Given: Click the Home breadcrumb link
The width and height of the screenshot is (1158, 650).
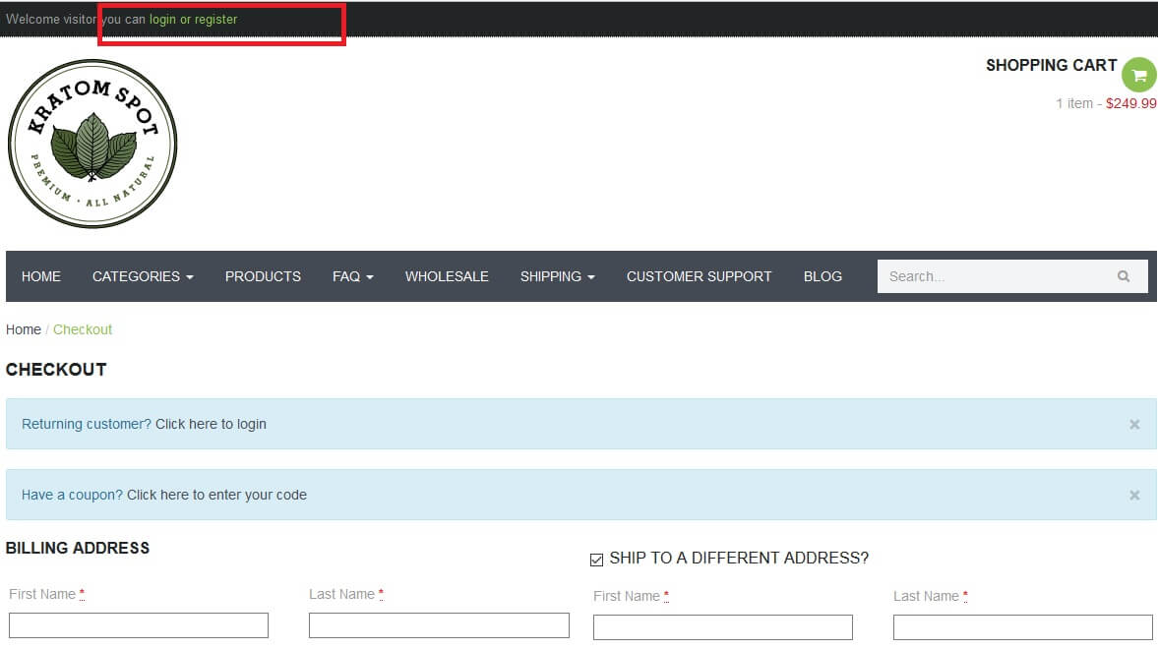Looking at the screenshot, I should pos(24,329).
